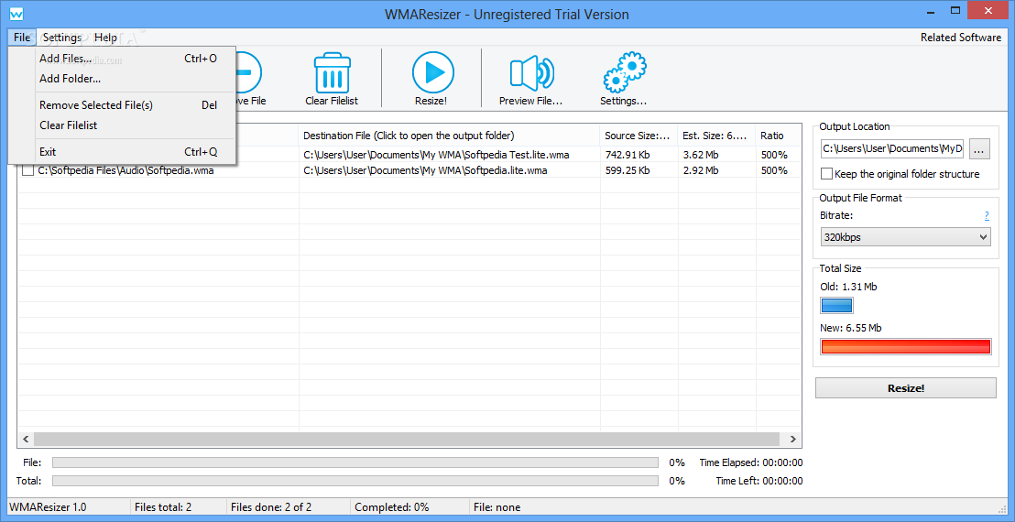Click the Ratio column header
1015x522 pixels.
click(x=778, y=136)
